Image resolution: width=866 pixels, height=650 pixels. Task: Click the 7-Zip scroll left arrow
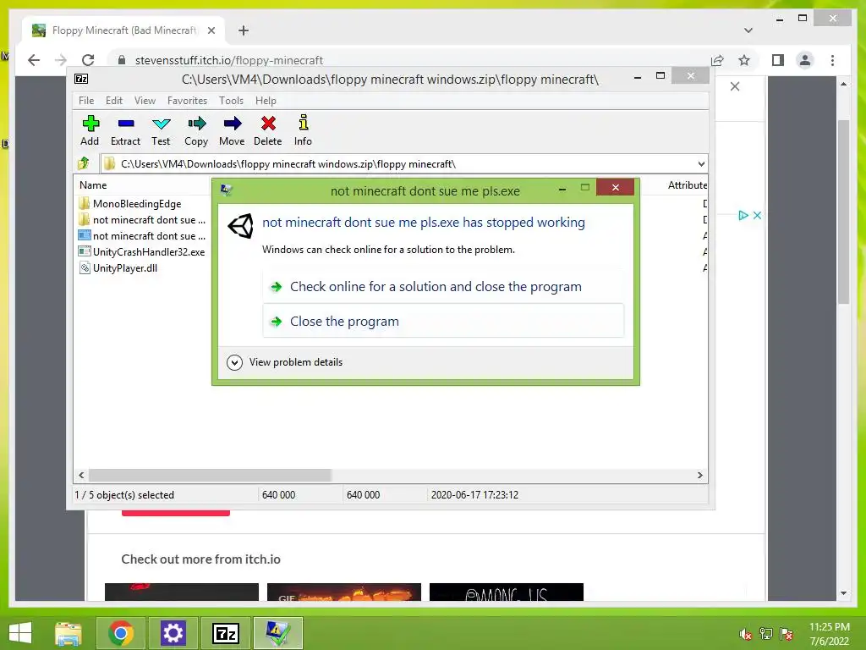[82, 476]
